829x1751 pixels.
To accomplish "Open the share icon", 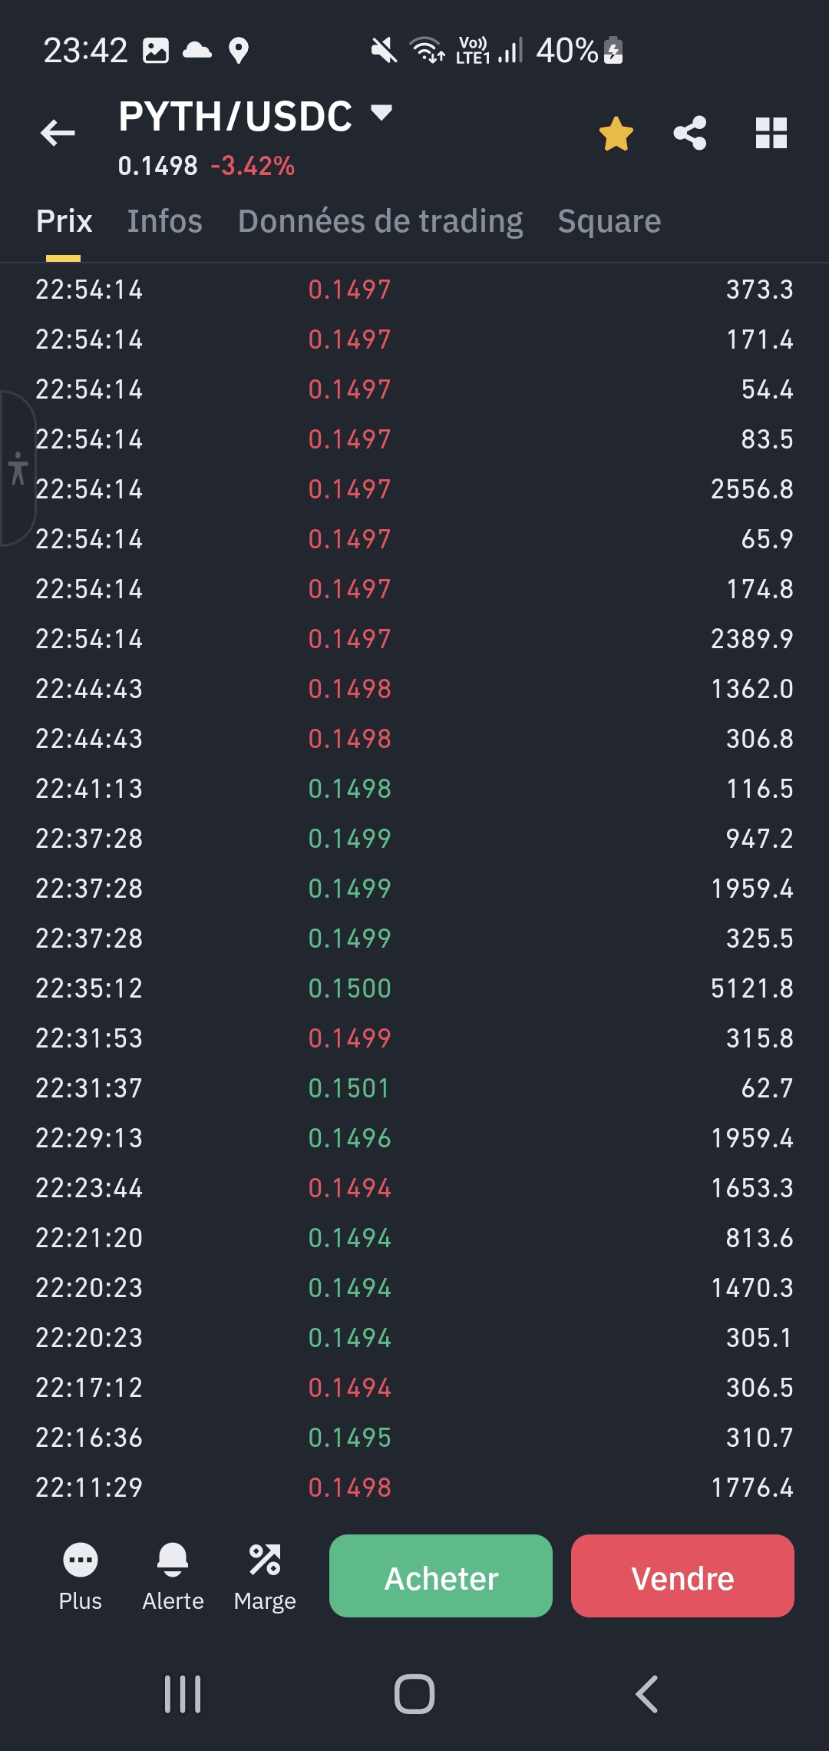I will pos(689,134).
